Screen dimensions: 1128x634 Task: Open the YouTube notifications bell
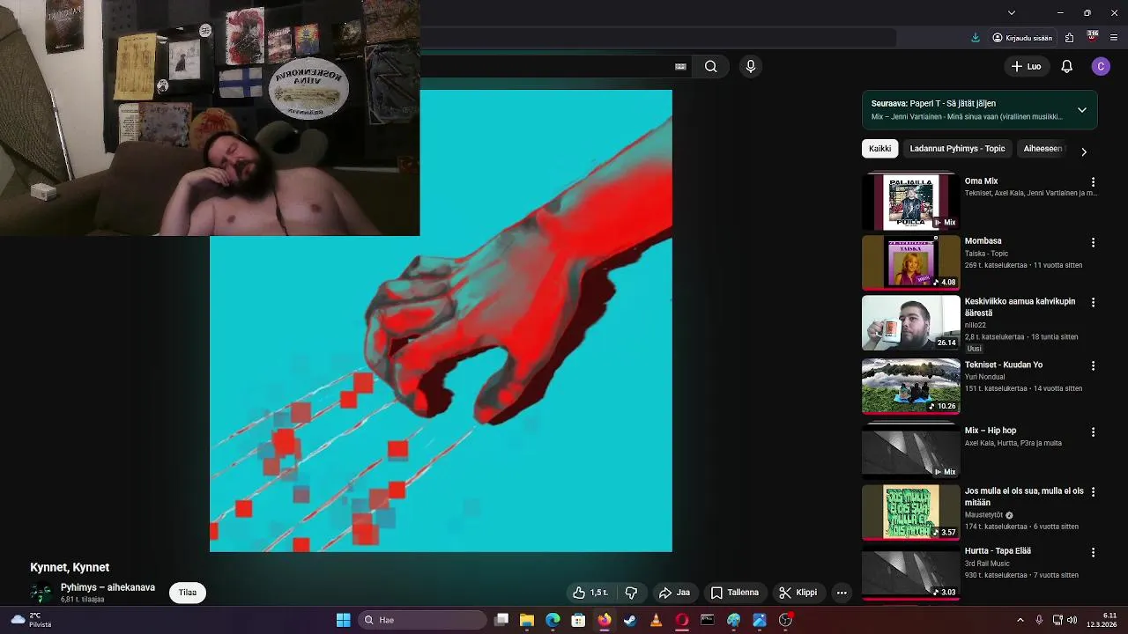(1066, 66)
